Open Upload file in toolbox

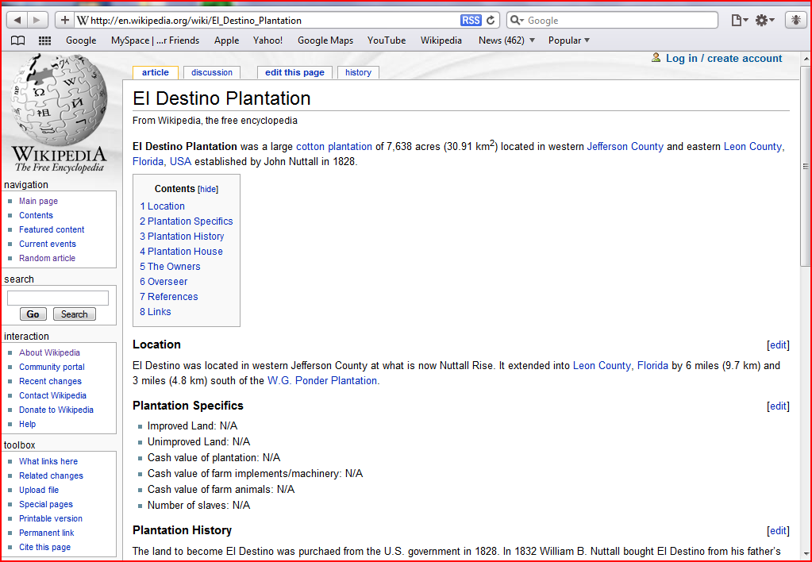click(39, 490)
